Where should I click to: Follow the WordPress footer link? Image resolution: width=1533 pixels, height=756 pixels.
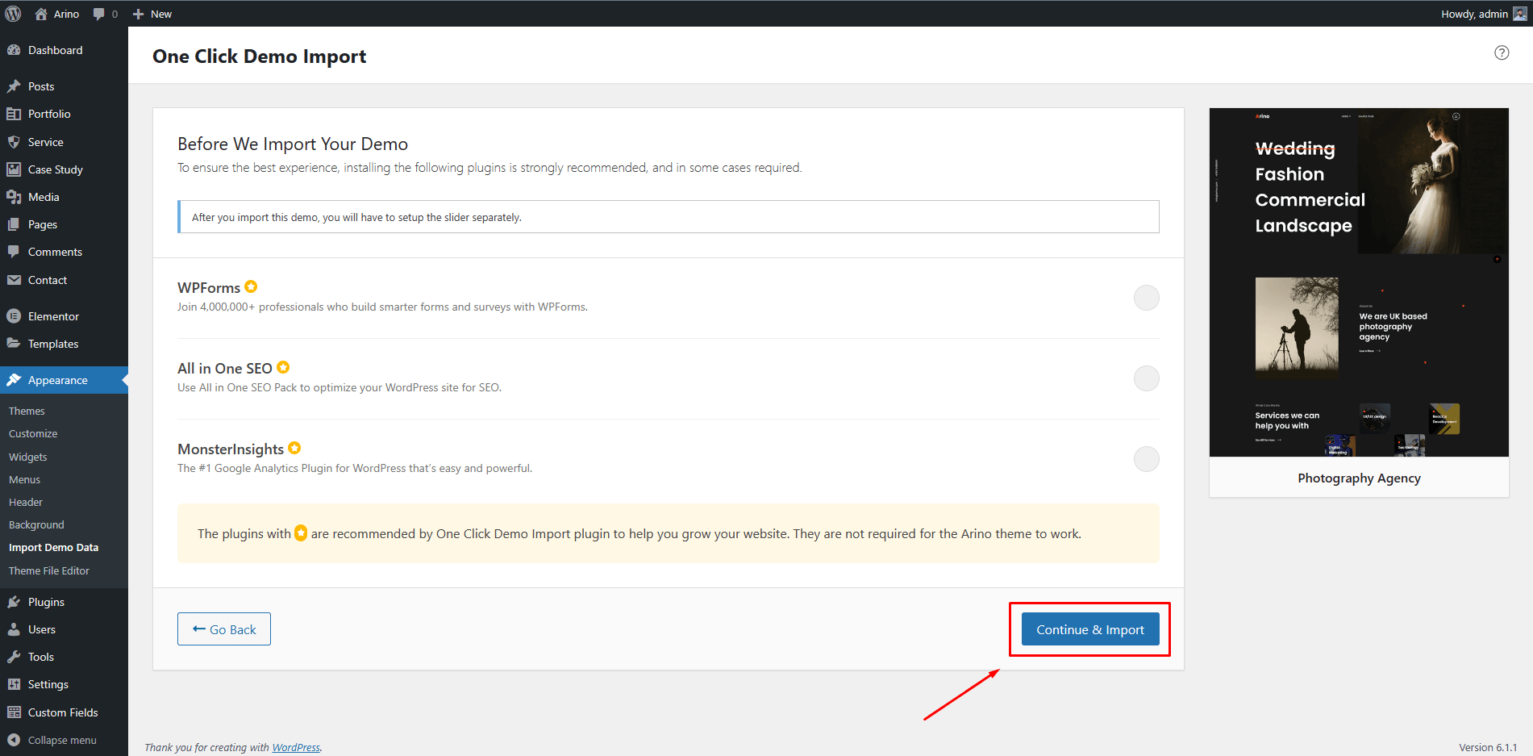coord(296,747)
